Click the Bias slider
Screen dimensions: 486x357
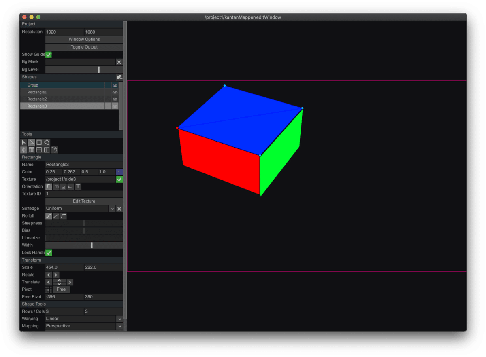tap(84, 230)
